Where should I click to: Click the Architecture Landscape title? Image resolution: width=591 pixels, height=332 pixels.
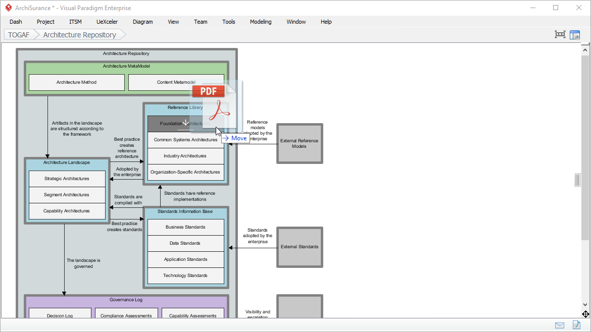[66, 162]
